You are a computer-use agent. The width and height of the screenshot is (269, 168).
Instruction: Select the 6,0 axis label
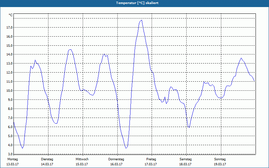10,127
